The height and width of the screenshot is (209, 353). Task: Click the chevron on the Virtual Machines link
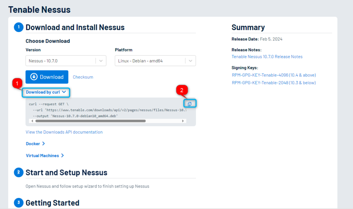62,155
